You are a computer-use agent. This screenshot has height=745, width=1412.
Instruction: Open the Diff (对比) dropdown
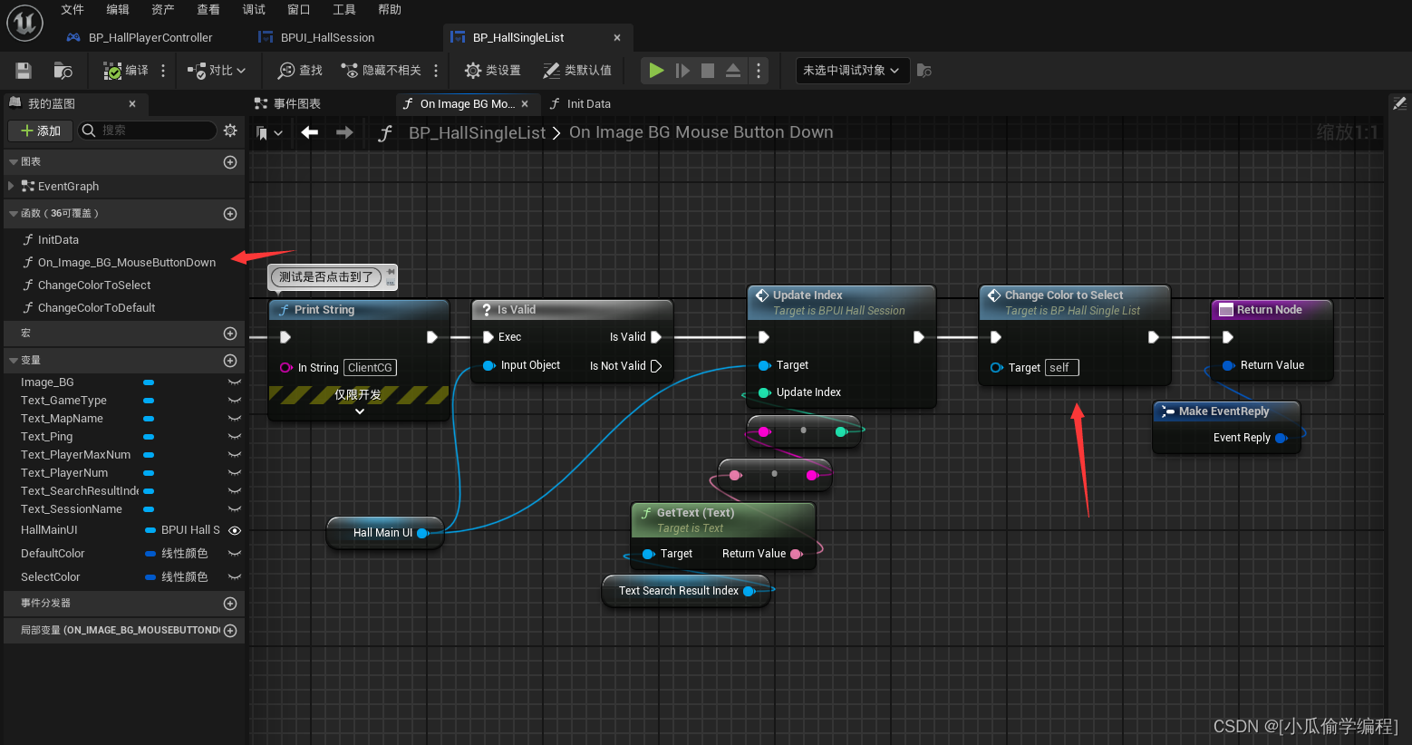point(217,71)
